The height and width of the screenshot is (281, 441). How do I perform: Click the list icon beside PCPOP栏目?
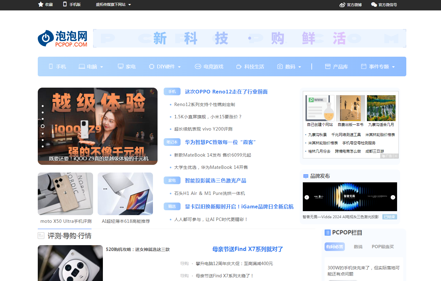pos(328,233)
